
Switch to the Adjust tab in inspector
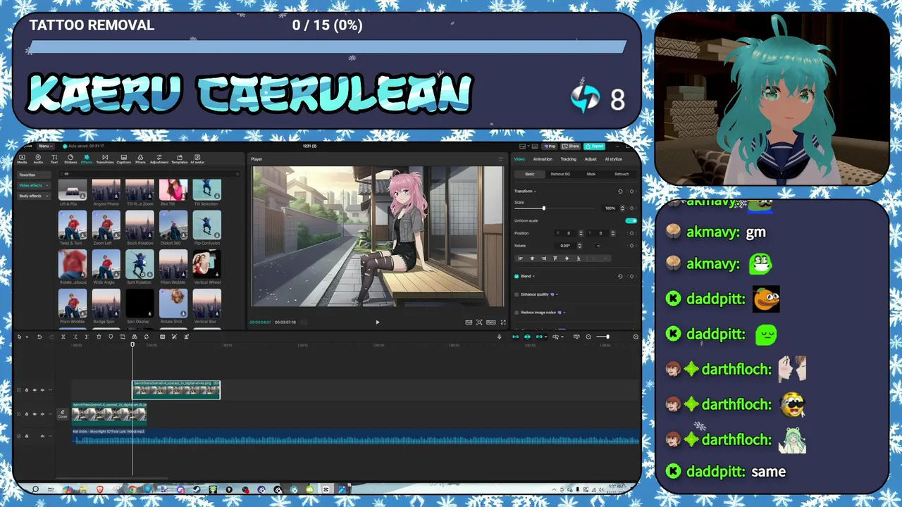[x=591, y=159]
